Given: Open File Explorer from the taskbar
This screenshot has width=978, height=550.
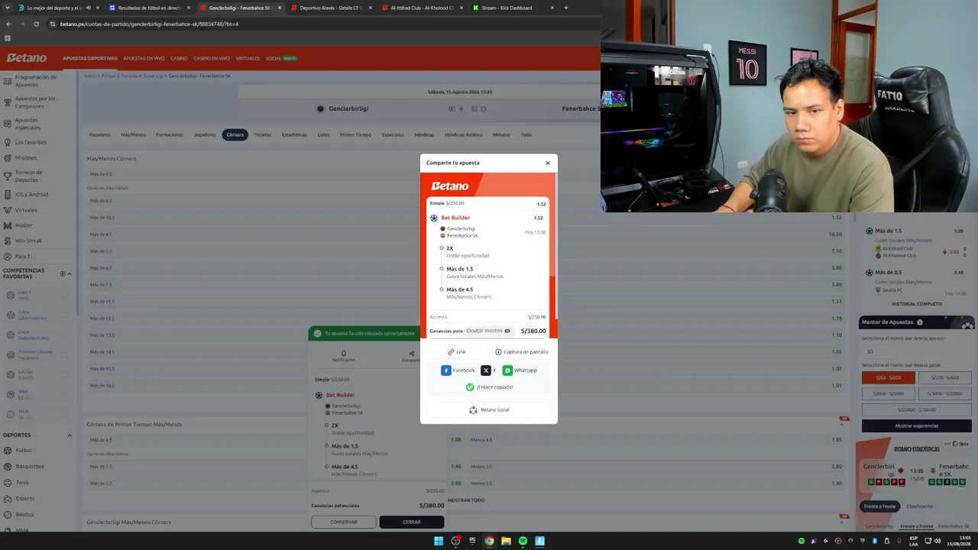Looking at the screenshot, I should [506, 541].
